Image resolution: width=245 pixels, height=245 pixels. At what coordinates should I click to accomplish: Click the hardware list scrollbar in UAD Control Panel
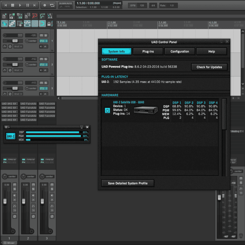(x=224, y=114)
